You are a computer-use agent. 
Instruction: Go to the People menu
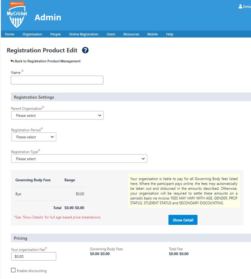click(x=55, y=34)
